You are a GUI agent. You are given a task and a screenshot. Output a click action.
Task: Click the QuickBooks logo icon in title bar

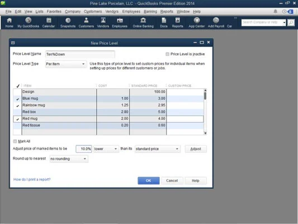(3, 3)
